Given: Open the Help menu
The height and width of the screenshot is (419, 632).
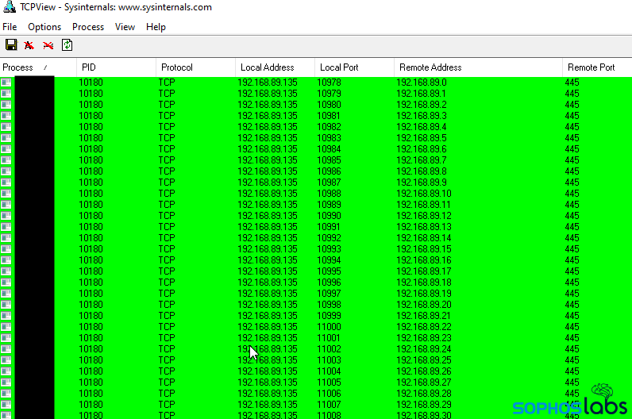Looking at the screenshot, I should tap(156, 27).
